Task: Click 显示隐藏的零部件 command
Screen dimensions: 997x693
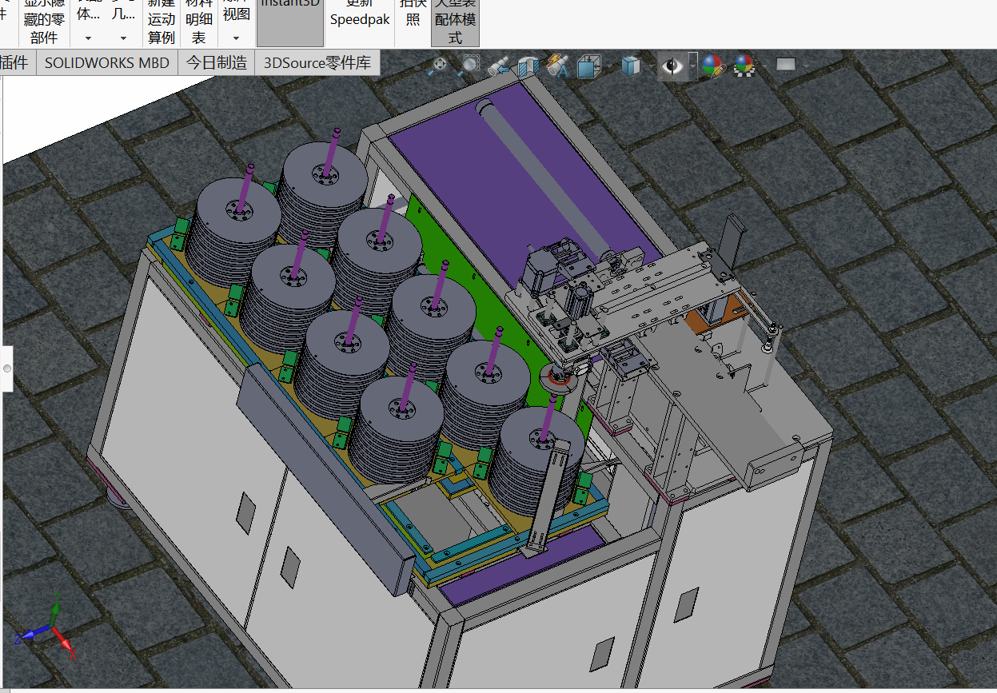Action: [44, 22]
